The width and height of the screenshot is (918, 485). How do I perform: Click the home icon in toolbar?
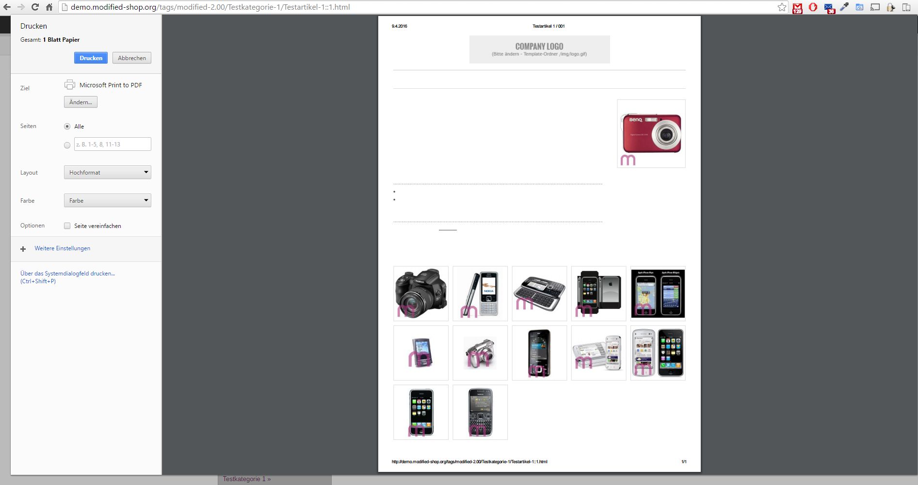pyautogui.click(x=49, y=7)
